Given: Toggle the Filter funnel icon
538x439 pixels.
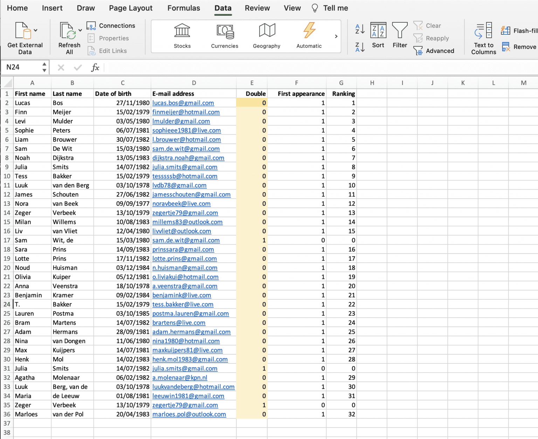Looking at the screenshot, I should (400, 31).
